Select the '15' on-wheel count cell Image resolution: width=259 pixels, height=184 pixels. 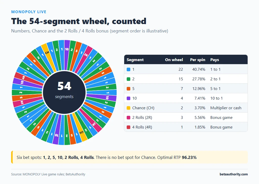[181, 79]
